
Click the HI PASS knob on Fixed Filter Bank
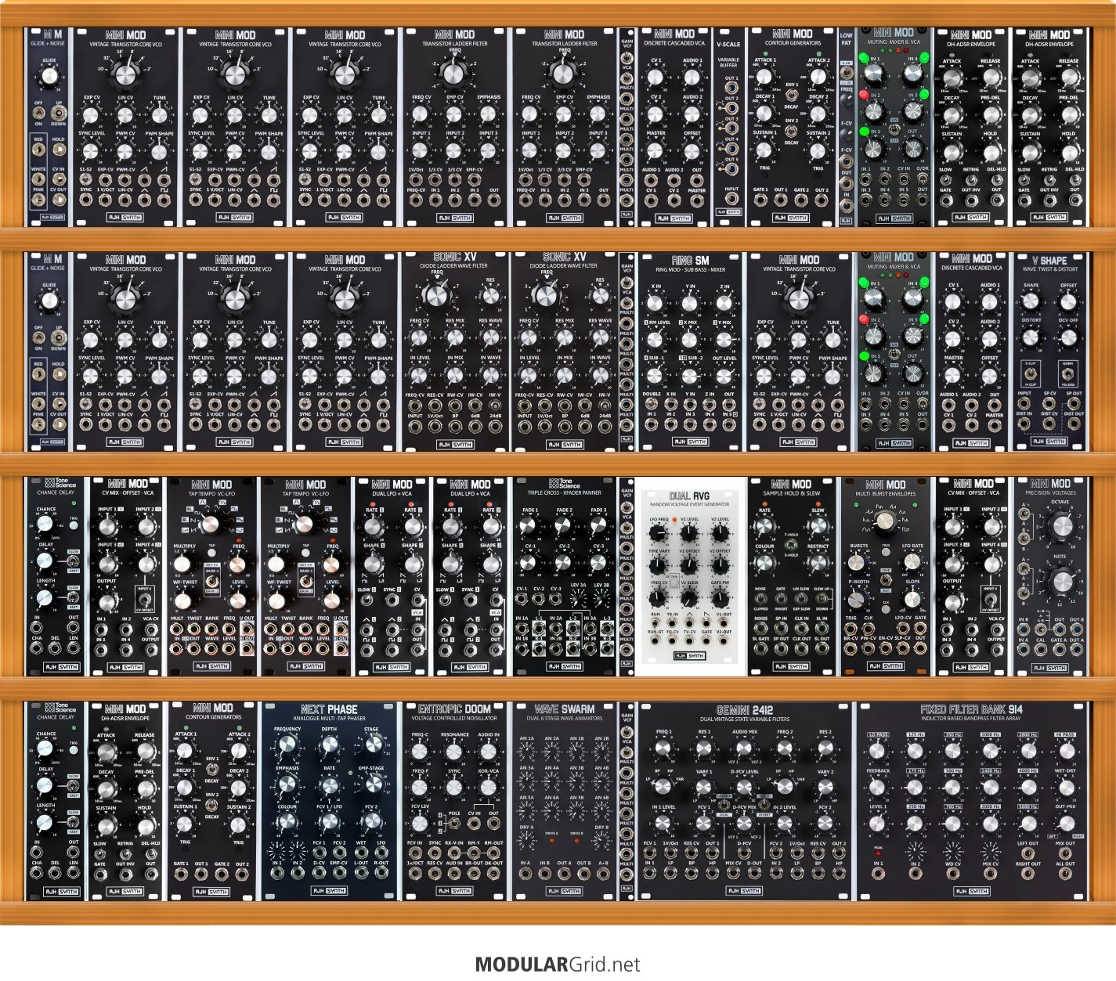coord(1066,752)
